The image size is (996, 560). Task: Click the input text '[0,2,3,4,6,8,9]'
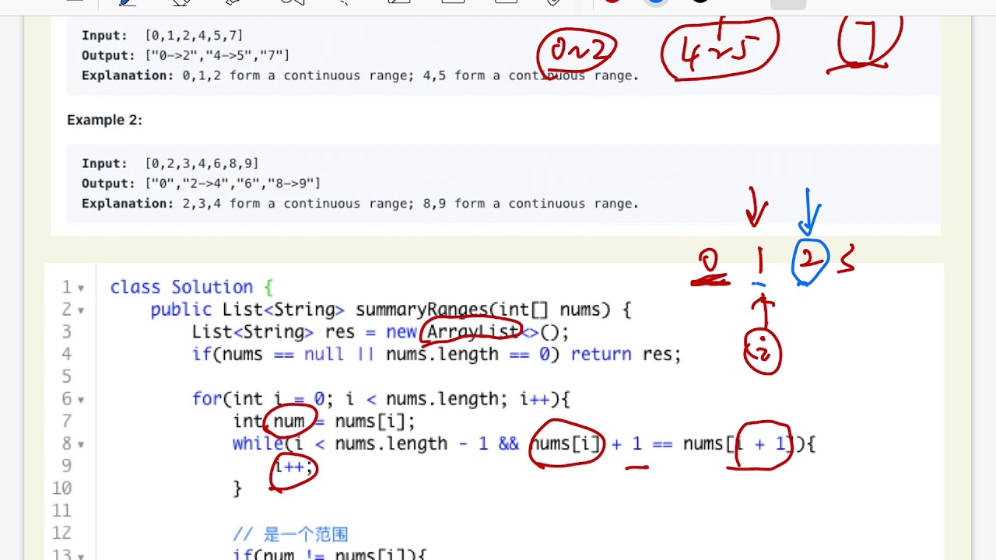point(202,163)
